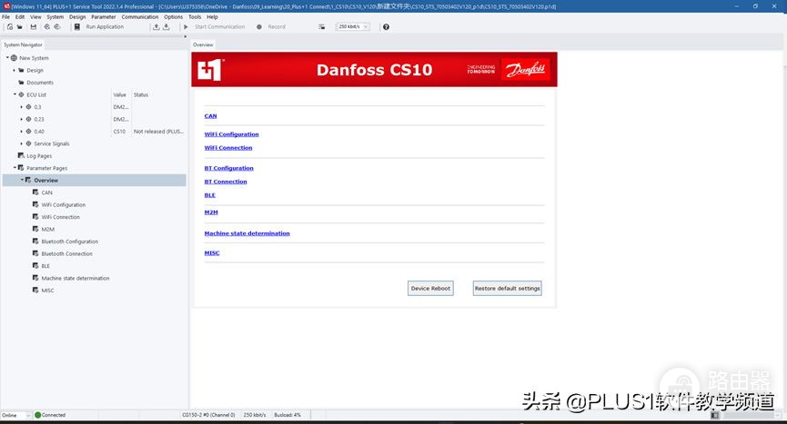
Task: Click the New System globe icon
Action: [14, 57]
